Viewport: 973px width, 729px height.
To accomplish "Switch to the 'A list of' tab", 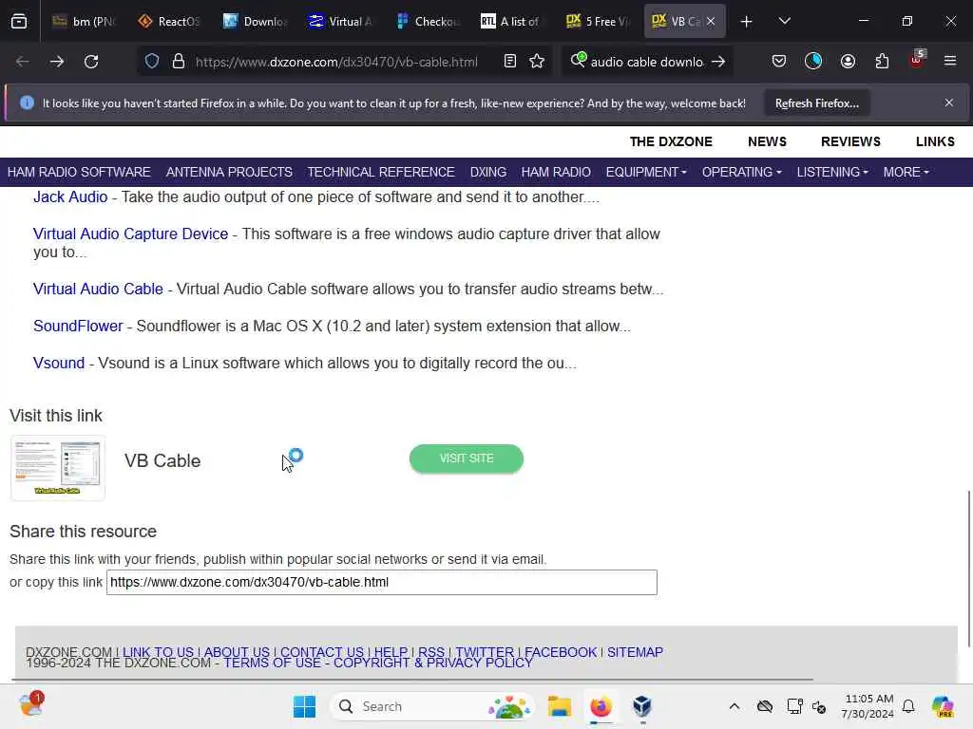I will coord(510,22).
